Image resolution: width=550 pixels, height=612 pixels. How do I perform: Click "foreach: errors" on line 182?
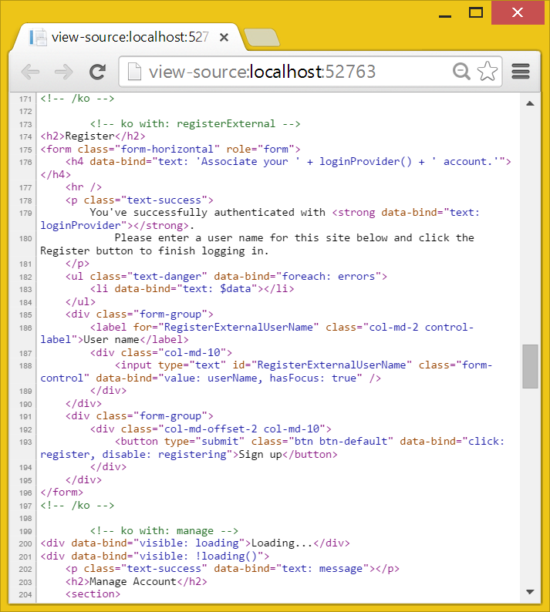pos(328,277)
